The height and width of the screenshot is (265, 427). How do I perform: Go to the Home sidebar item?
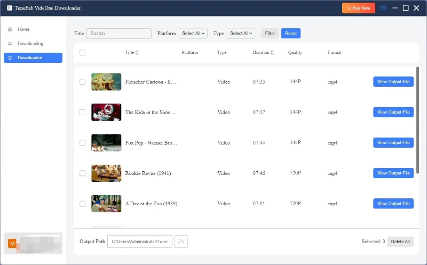pyautogui.click(x=23, y=29)
